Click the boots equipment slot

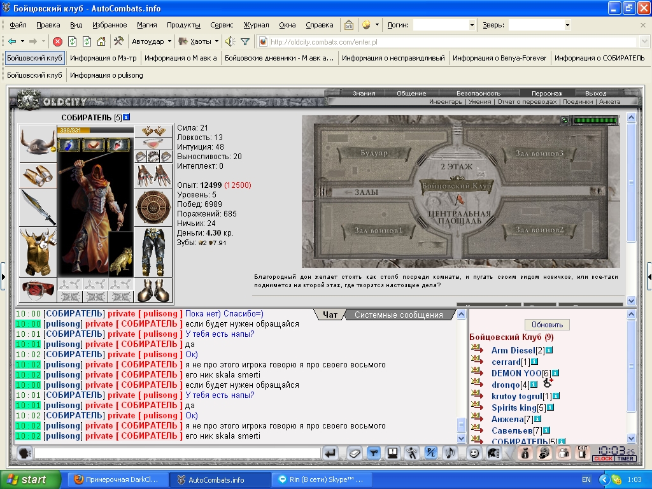point(153,290)
